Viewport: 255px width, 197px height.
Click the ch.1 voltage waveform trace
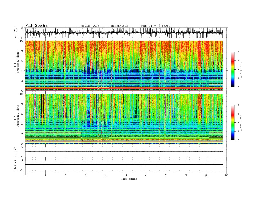(x=124, y=33)
